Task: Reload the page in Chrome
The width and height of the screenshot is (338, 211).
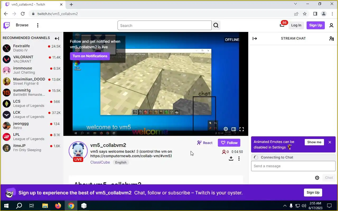Action: point(23,14)
